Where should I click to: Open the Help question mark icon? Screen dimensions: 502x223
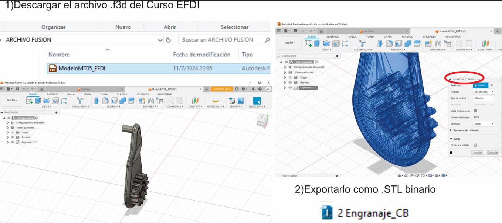(x=261, y=89)
